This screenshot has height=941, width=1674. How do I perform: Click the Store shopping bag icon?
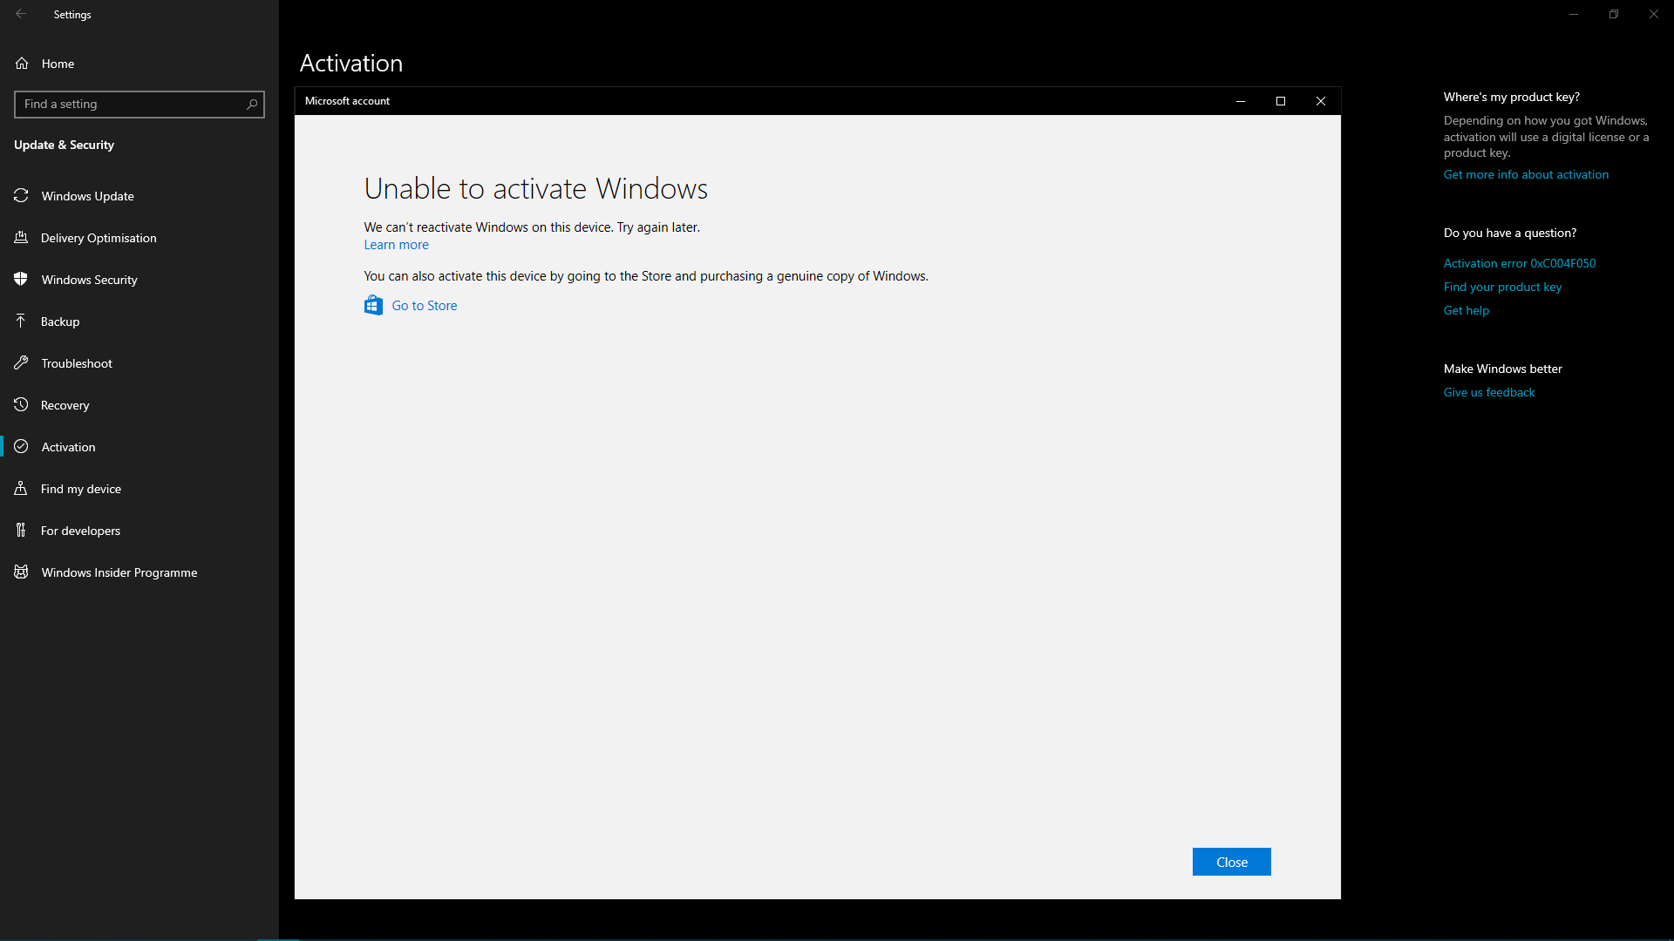click(x=373, y=305)
